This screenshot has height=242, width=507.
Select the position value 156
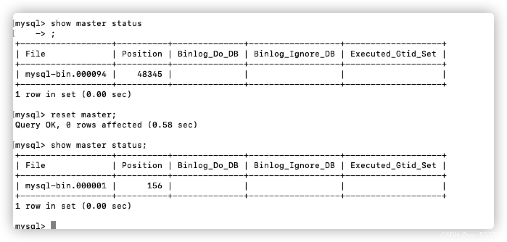click(154, 186)
